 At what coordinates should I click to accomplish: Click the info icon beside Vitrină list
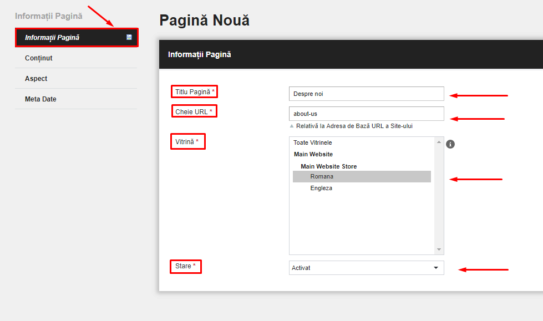coord(450,144)
